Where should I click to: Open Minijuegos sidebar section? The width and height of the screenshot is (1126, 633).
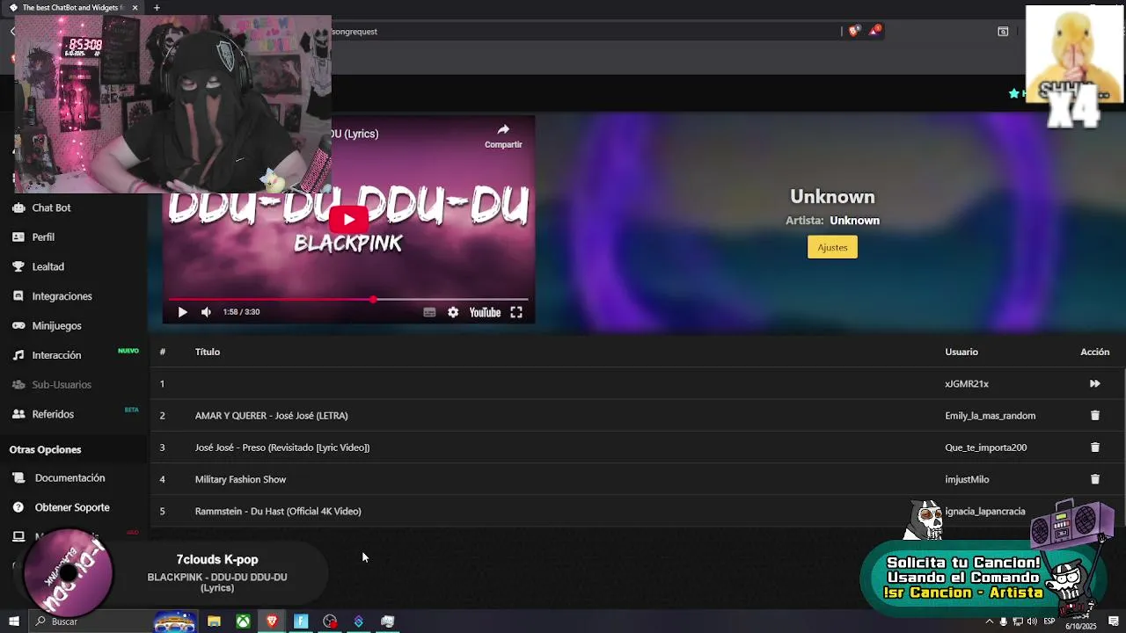pyautogui.click(x=56, y=325)
